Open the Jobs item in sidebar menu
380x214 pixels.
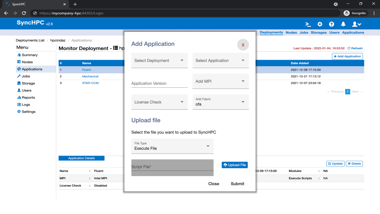(x=26, y=76)
